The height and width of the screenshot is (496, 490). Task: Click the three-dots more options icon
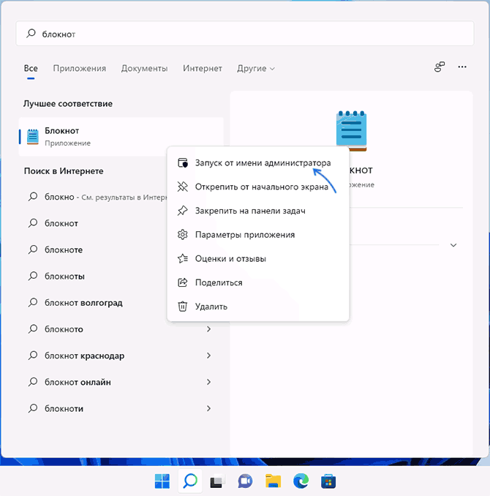pos(462,67)
